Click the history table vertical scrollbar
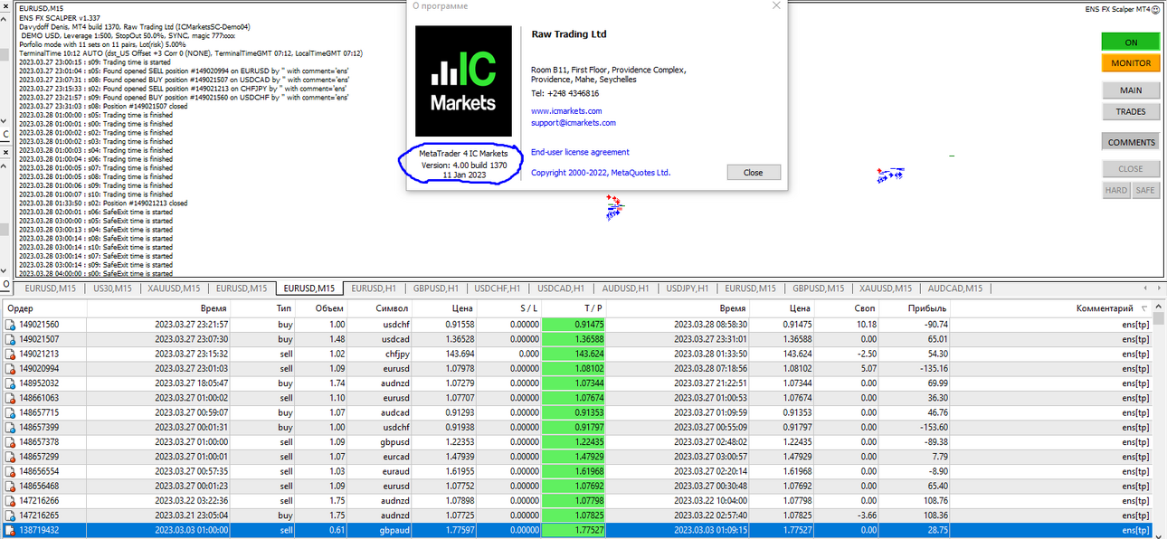Image resolution: width=1167 pixels, height=539 pixels. [1160, 421]
